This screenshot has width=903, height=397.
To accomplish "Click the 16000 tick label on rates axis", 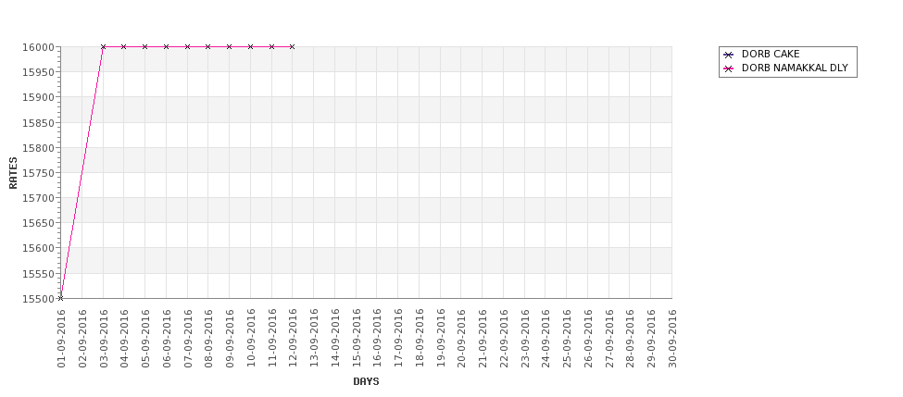I will click(37, 47).
